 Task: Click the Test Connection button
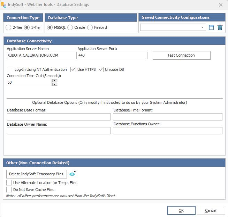point(182,55)
